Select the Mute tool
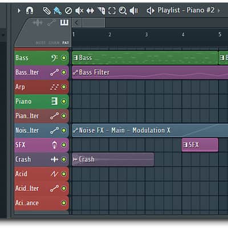 79,11
